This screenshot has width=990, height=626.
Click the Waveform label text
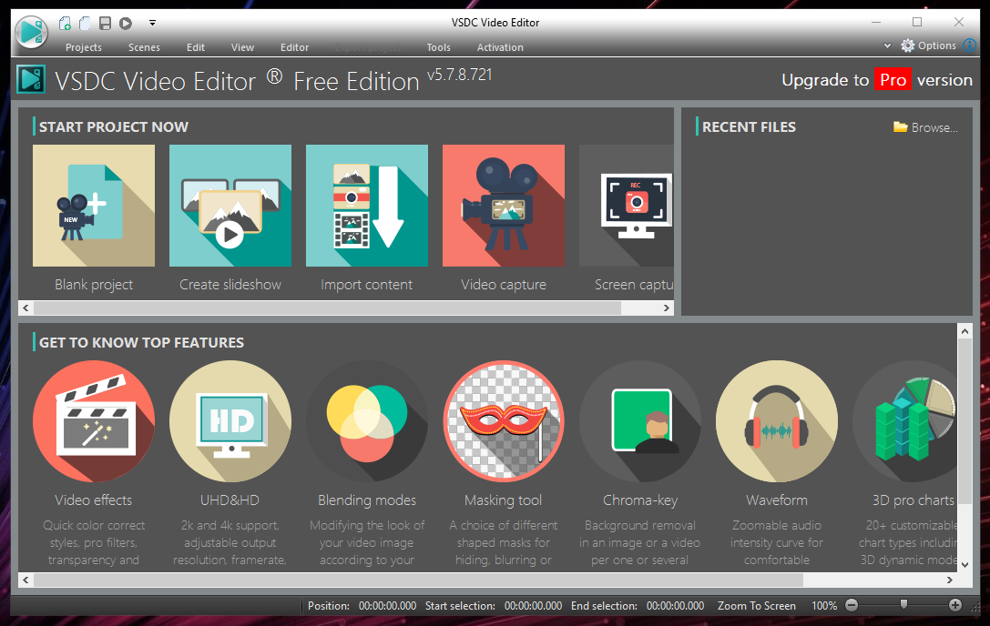[x=777, y=500]
